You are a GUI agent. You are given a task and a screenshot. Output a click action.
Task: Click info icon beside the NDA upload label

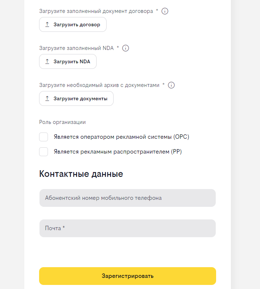point(125,48)
